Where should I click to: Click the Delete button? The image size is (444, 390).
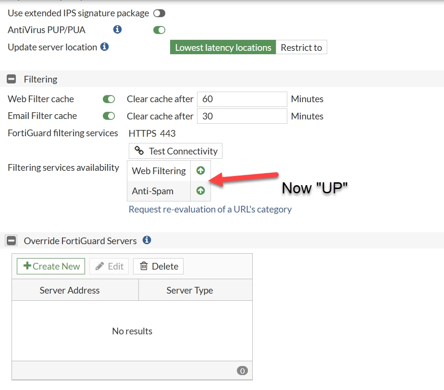158,266
